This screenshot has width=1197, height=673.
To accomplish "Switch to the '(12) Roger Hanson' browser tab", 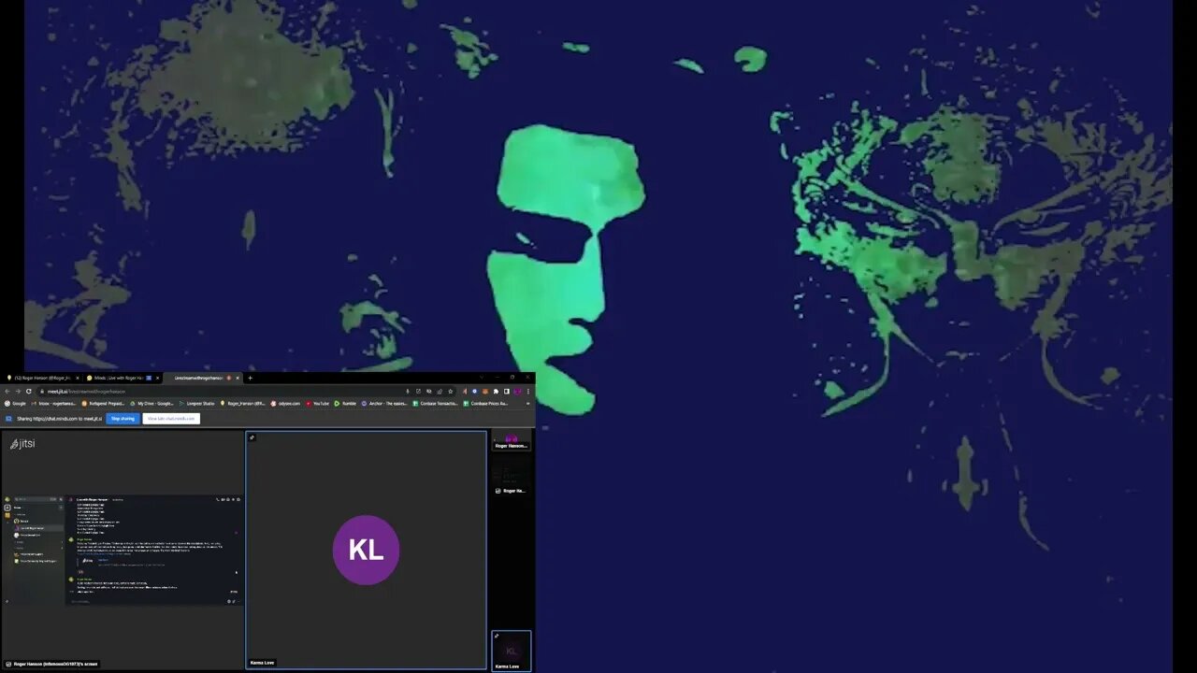I will coord(42,378).
